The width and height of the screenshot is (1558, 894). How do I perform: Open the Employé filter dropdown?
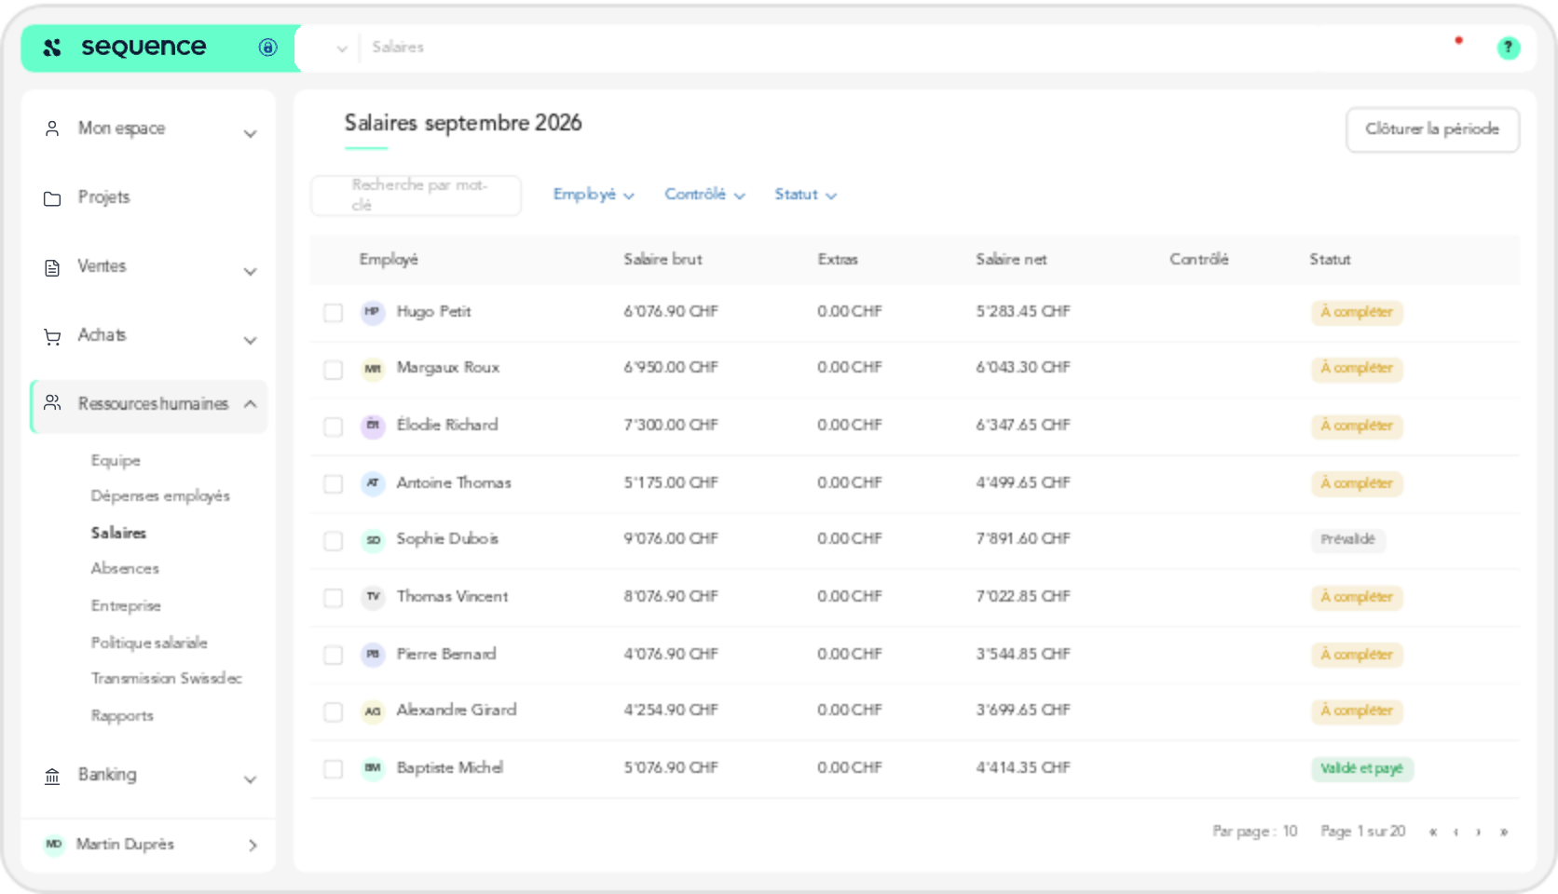(x=594, y=195)
